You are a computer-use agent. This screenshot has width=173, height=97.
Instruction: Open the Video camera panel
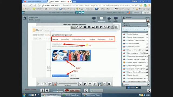click(x=109, y=19)
